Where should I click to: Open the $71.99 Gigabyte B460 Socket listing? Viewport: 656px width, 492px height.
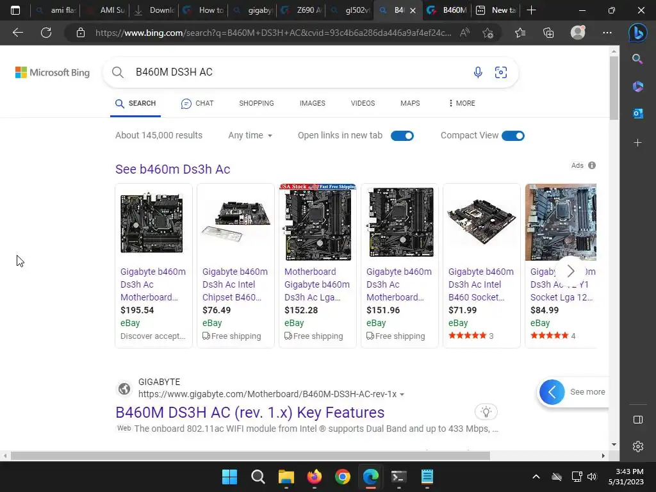(482, 266)
